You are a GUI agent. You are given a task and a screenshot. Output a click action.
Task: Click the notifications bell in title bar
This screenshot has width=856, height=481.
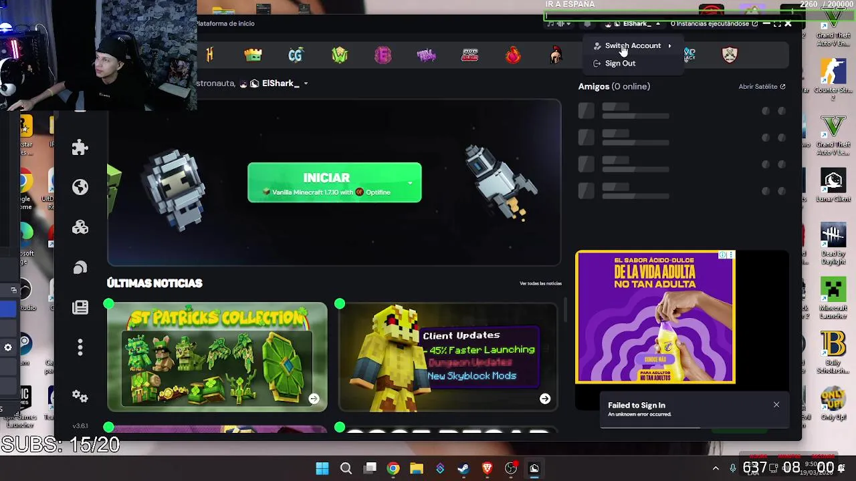tap(587, 24)
